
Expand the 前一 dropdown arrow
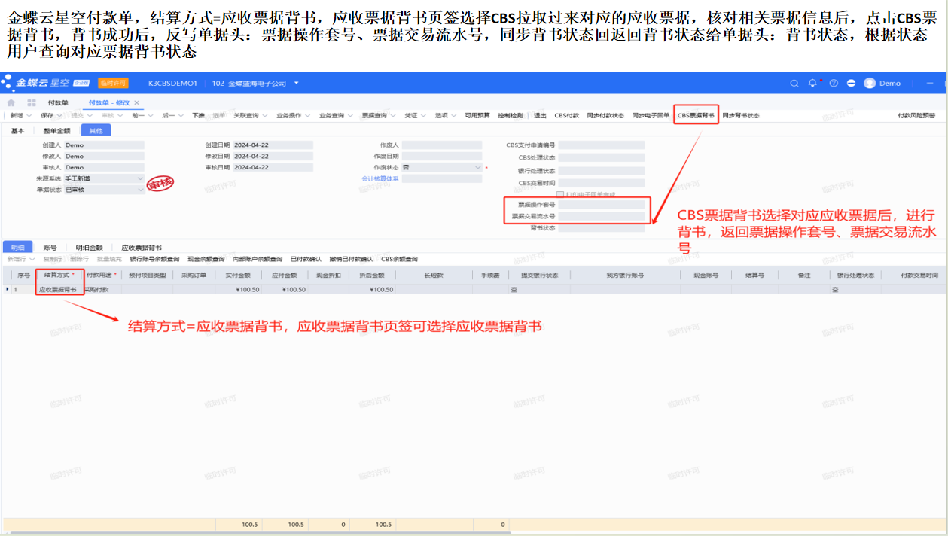(x=151, y=115)
